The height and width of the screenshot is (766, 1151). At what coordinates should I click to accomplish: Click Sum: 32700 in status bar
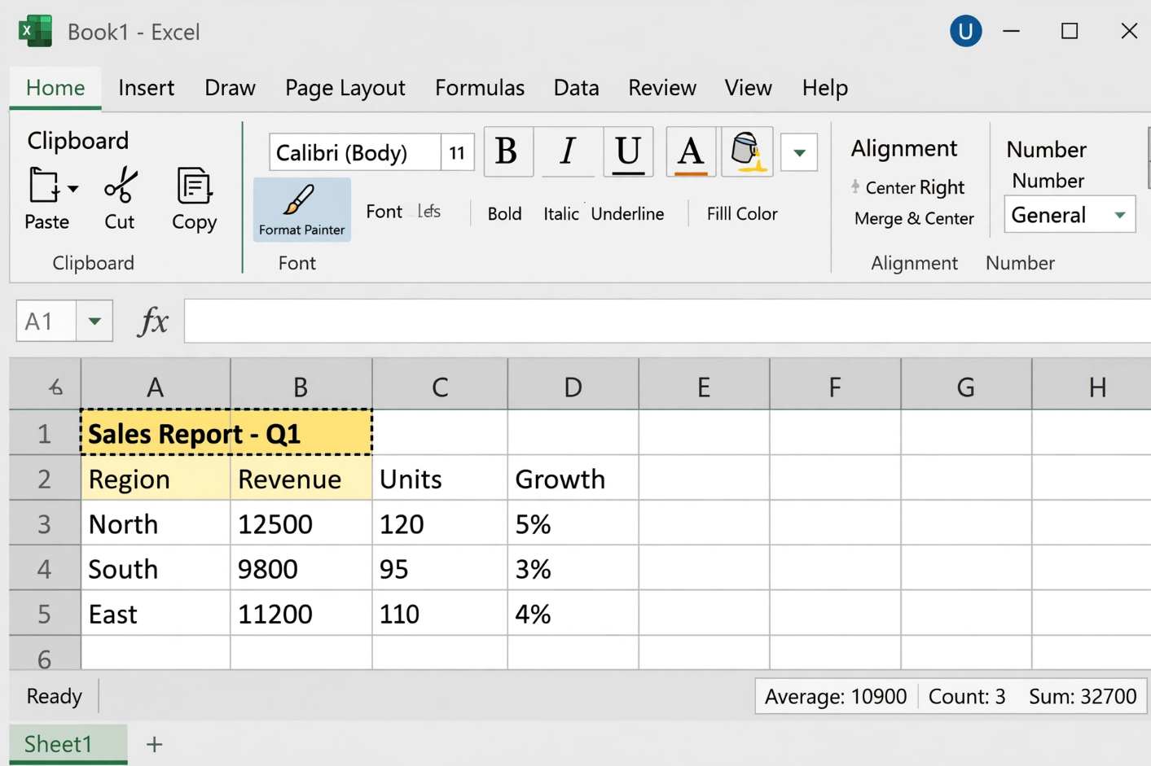pyautogui.click(x=1082, y=696)
